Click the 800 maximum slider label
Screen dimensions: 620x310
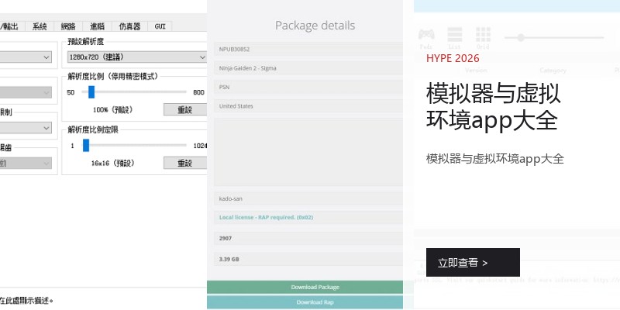tap(198, 92)
